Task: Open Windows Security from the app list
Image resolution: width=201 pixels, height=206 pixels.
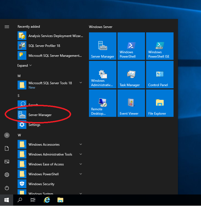Action: [51, 184]
